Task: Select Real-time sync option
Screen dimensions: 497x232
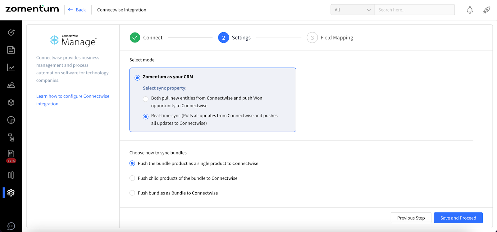Action: pos(146,117)
